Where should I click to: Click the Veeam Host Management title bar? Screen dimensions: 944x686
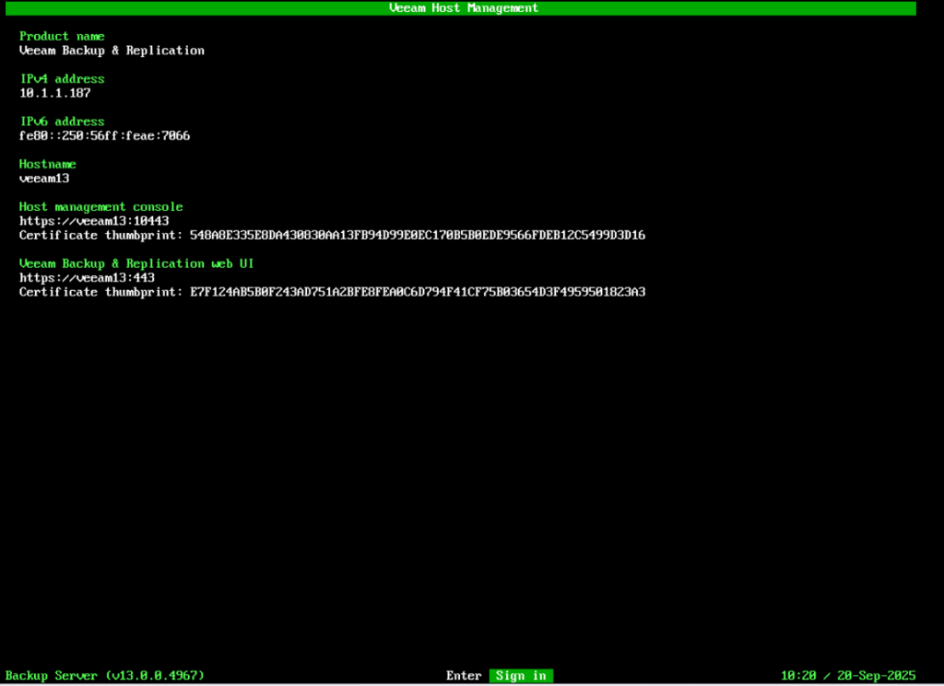[x=464, y=7]
